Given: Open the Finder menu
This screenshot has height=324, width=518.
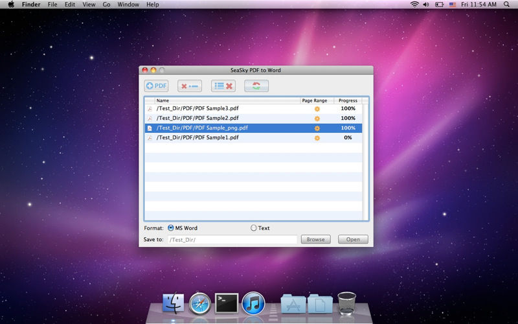Looking at the screenshot, I should [31, 5].
